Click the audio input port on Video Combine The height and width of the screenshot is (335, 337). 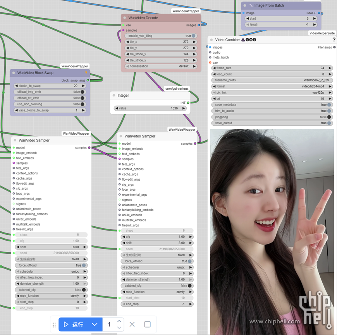(x=210, y=52)
